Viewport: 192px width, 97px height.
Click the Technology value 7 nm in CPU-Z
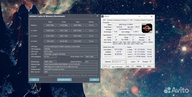[x=115, y=32]
